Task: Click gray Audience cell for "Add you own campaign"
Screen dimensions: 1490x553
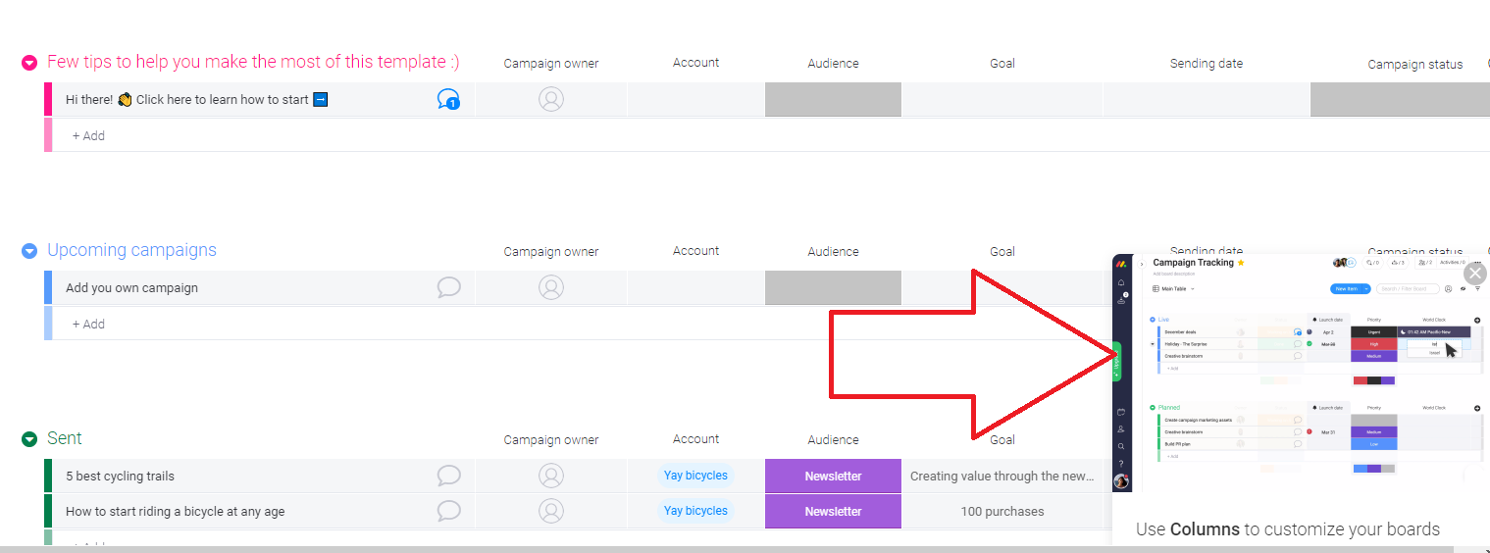Action: pyautogui.click(x=833, y=287)
